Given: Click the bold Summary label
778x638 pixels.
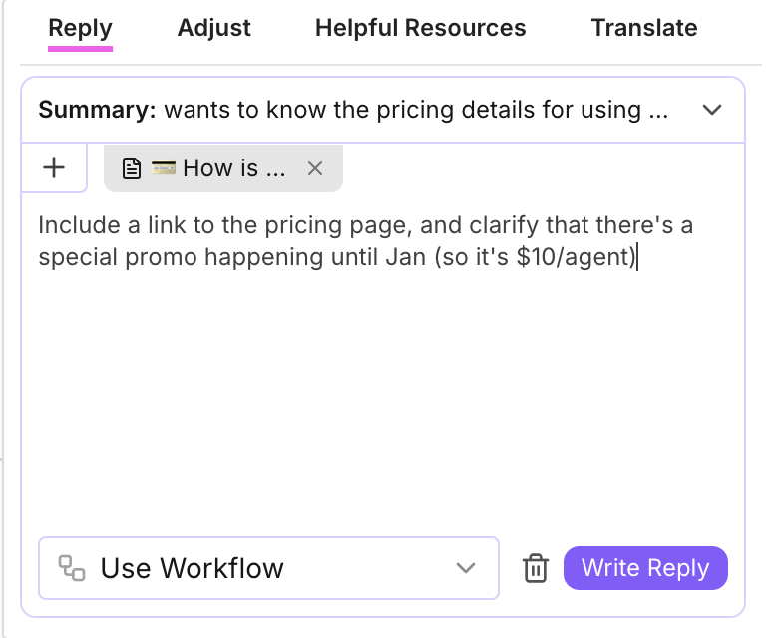Looking at the screenshot, I should tap(97, 110).
